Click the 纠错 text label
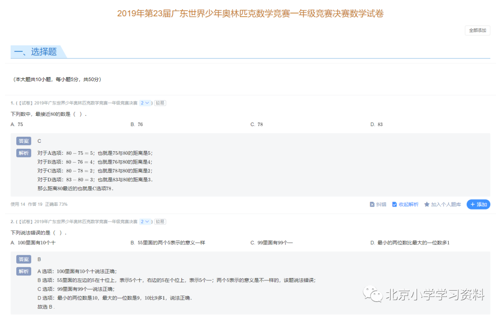 tap(381, 205)
